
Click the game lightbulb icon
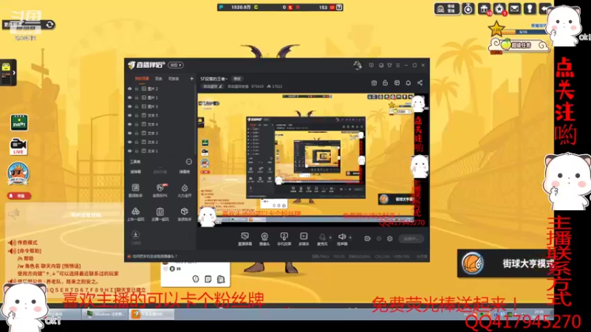[530, 8]
